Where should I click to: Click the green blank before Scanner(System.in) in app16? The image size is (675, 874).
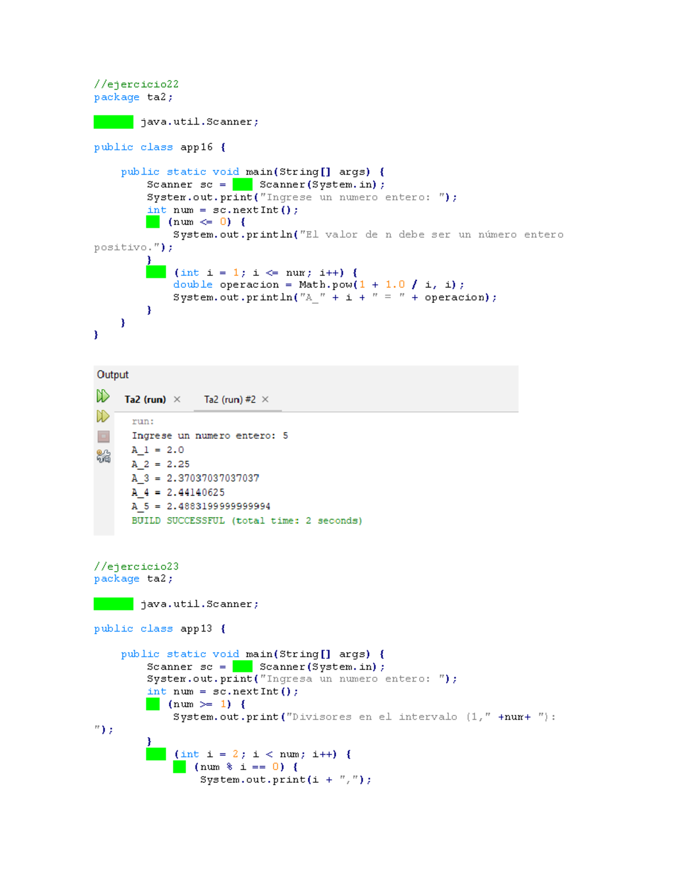click(x=241, y=184)
